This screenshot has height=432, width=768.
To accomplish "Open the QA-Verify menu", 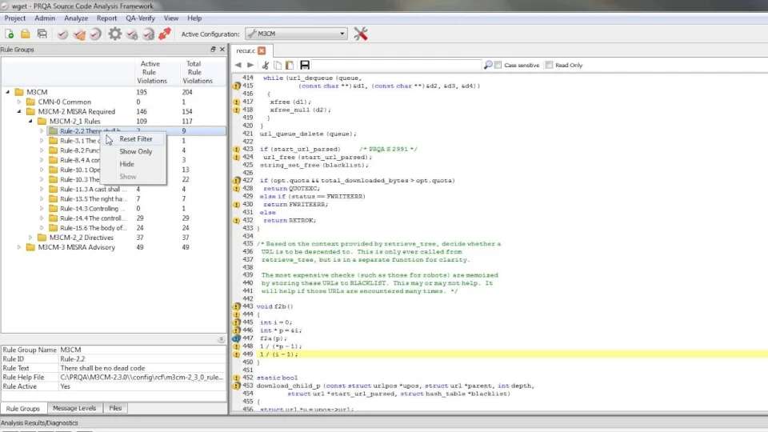I will [x=140, y=18].
